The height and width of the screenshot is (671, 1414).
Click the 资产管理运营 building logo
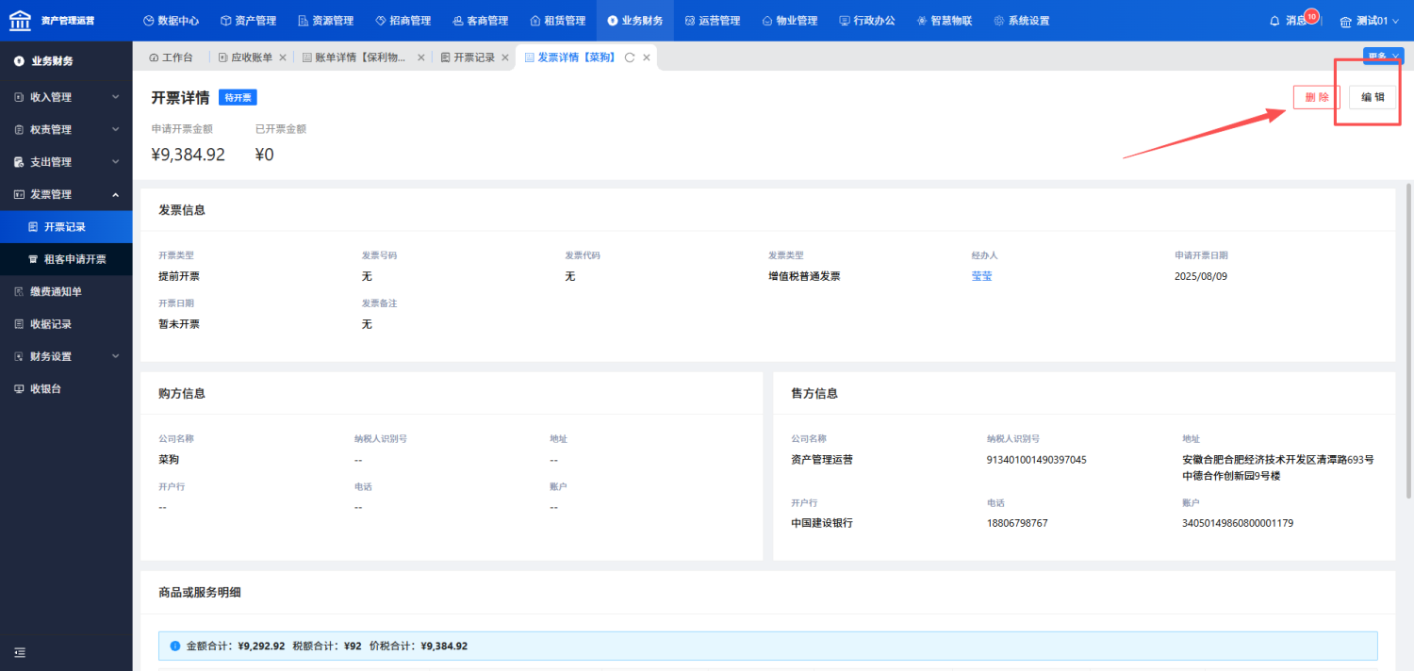pyautogui.click(x=20, y=20)
